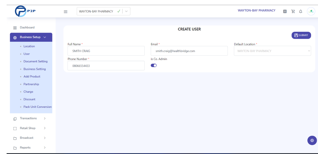Image resolution: width=318 pixels, height=154 pixels.
Task: Expand the Transactions chevron
Action: [x=45, y=118]
